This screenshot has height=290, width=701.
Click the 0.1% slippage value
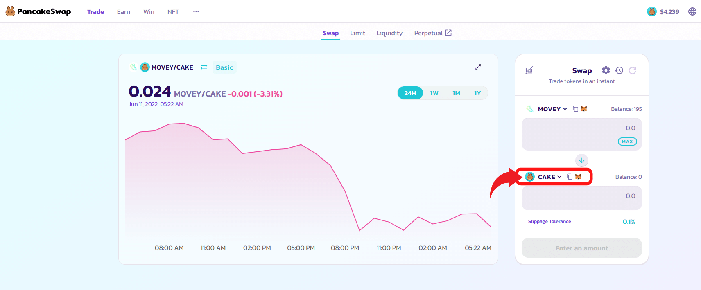[629, 222]
